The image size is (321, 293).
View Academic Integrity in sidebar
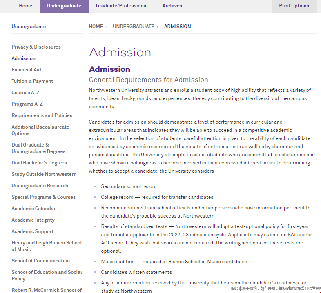click(x=33, y=220)
